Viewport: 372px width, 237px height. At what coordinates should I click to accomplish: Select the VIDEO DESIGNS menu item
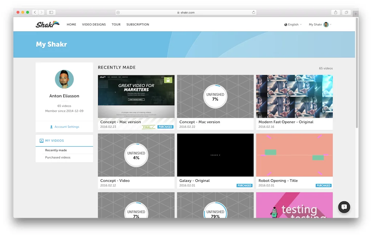[x=94, y=24]
